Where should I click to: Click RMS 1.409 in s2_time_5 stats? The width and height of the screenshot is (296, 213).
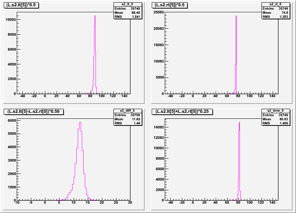click(x=276, y=123)
